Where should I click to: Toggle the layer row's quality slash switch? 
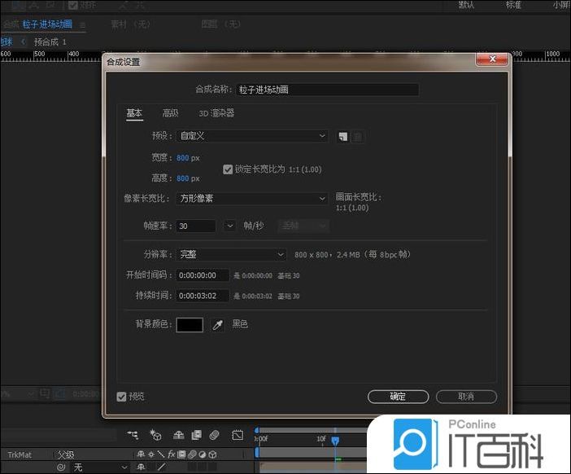[162, 467]
